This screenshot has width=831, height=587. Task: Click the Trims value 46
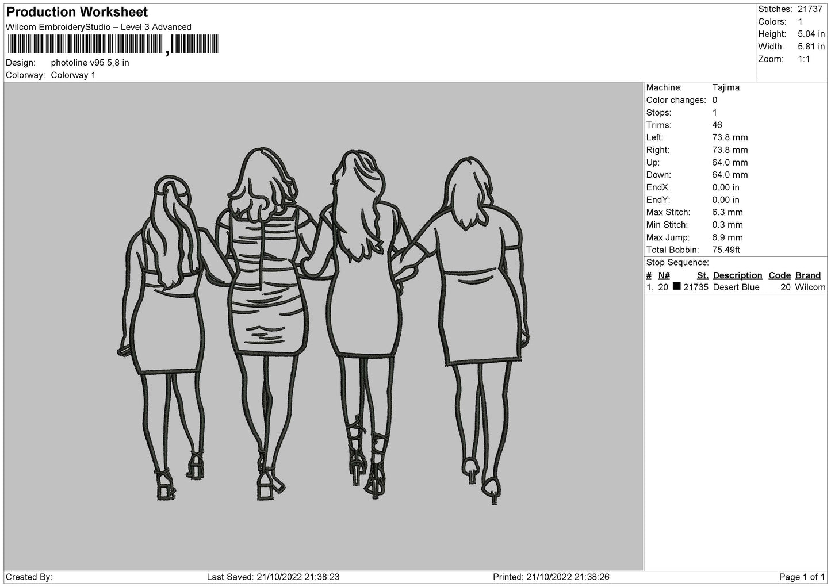(717, 125)
